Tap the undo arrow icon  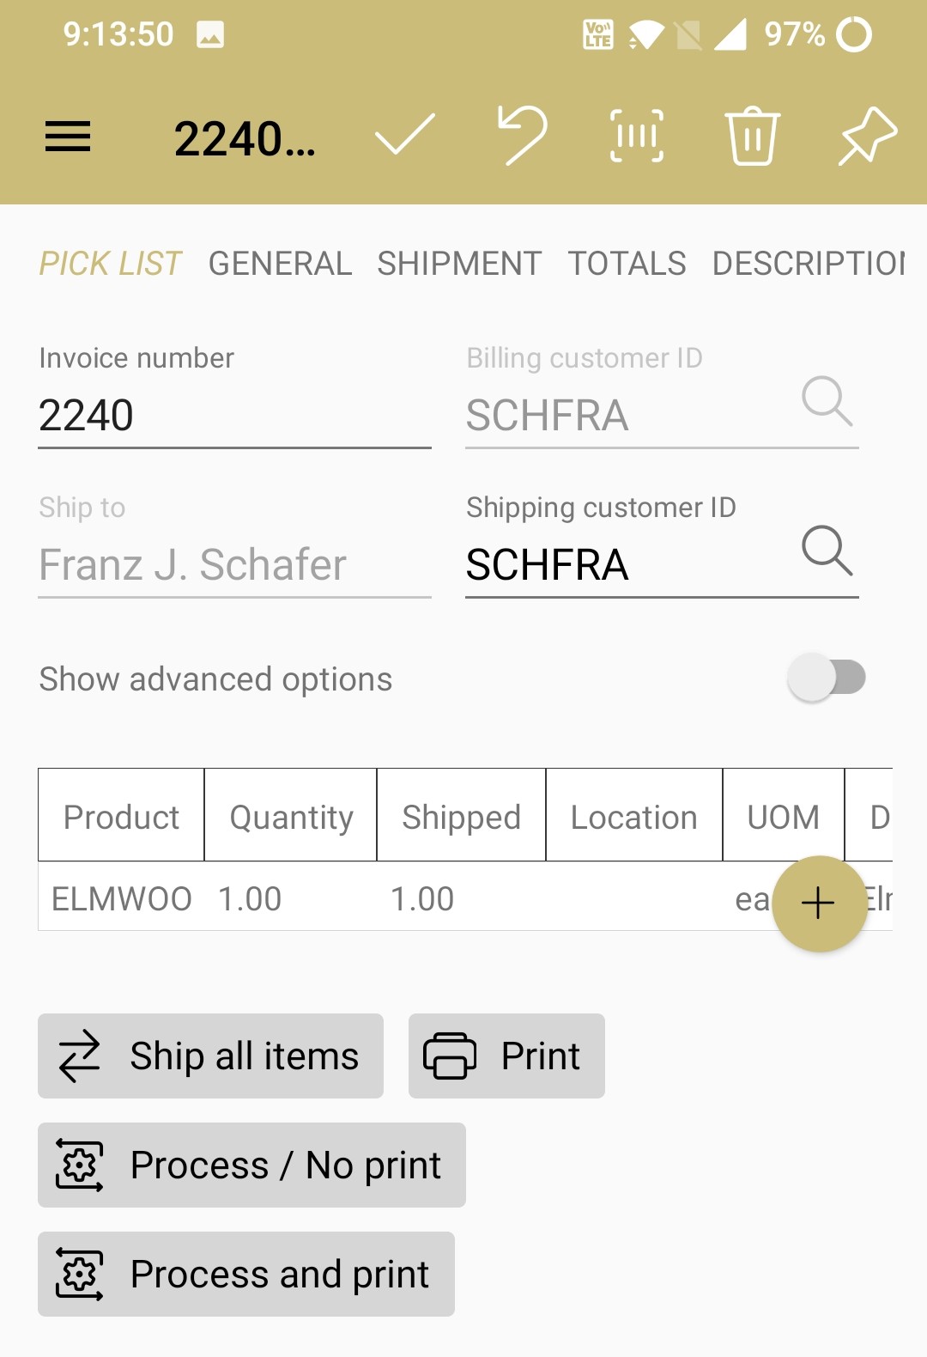click(x=522, y=135)
